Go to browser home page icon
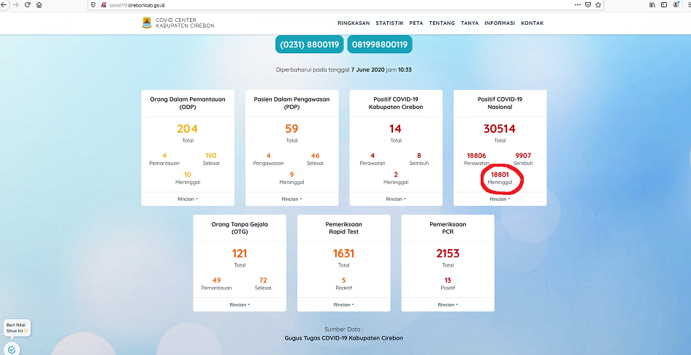Viewport: 691px width, 355px height. [39, 4]
